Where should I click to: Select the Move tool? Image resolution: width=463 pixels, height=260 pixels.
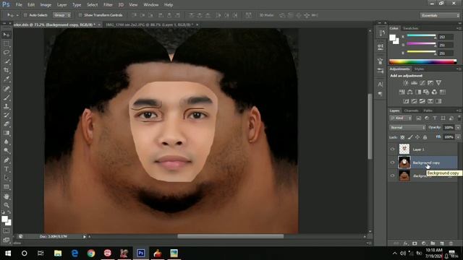(x=7, y=35)
